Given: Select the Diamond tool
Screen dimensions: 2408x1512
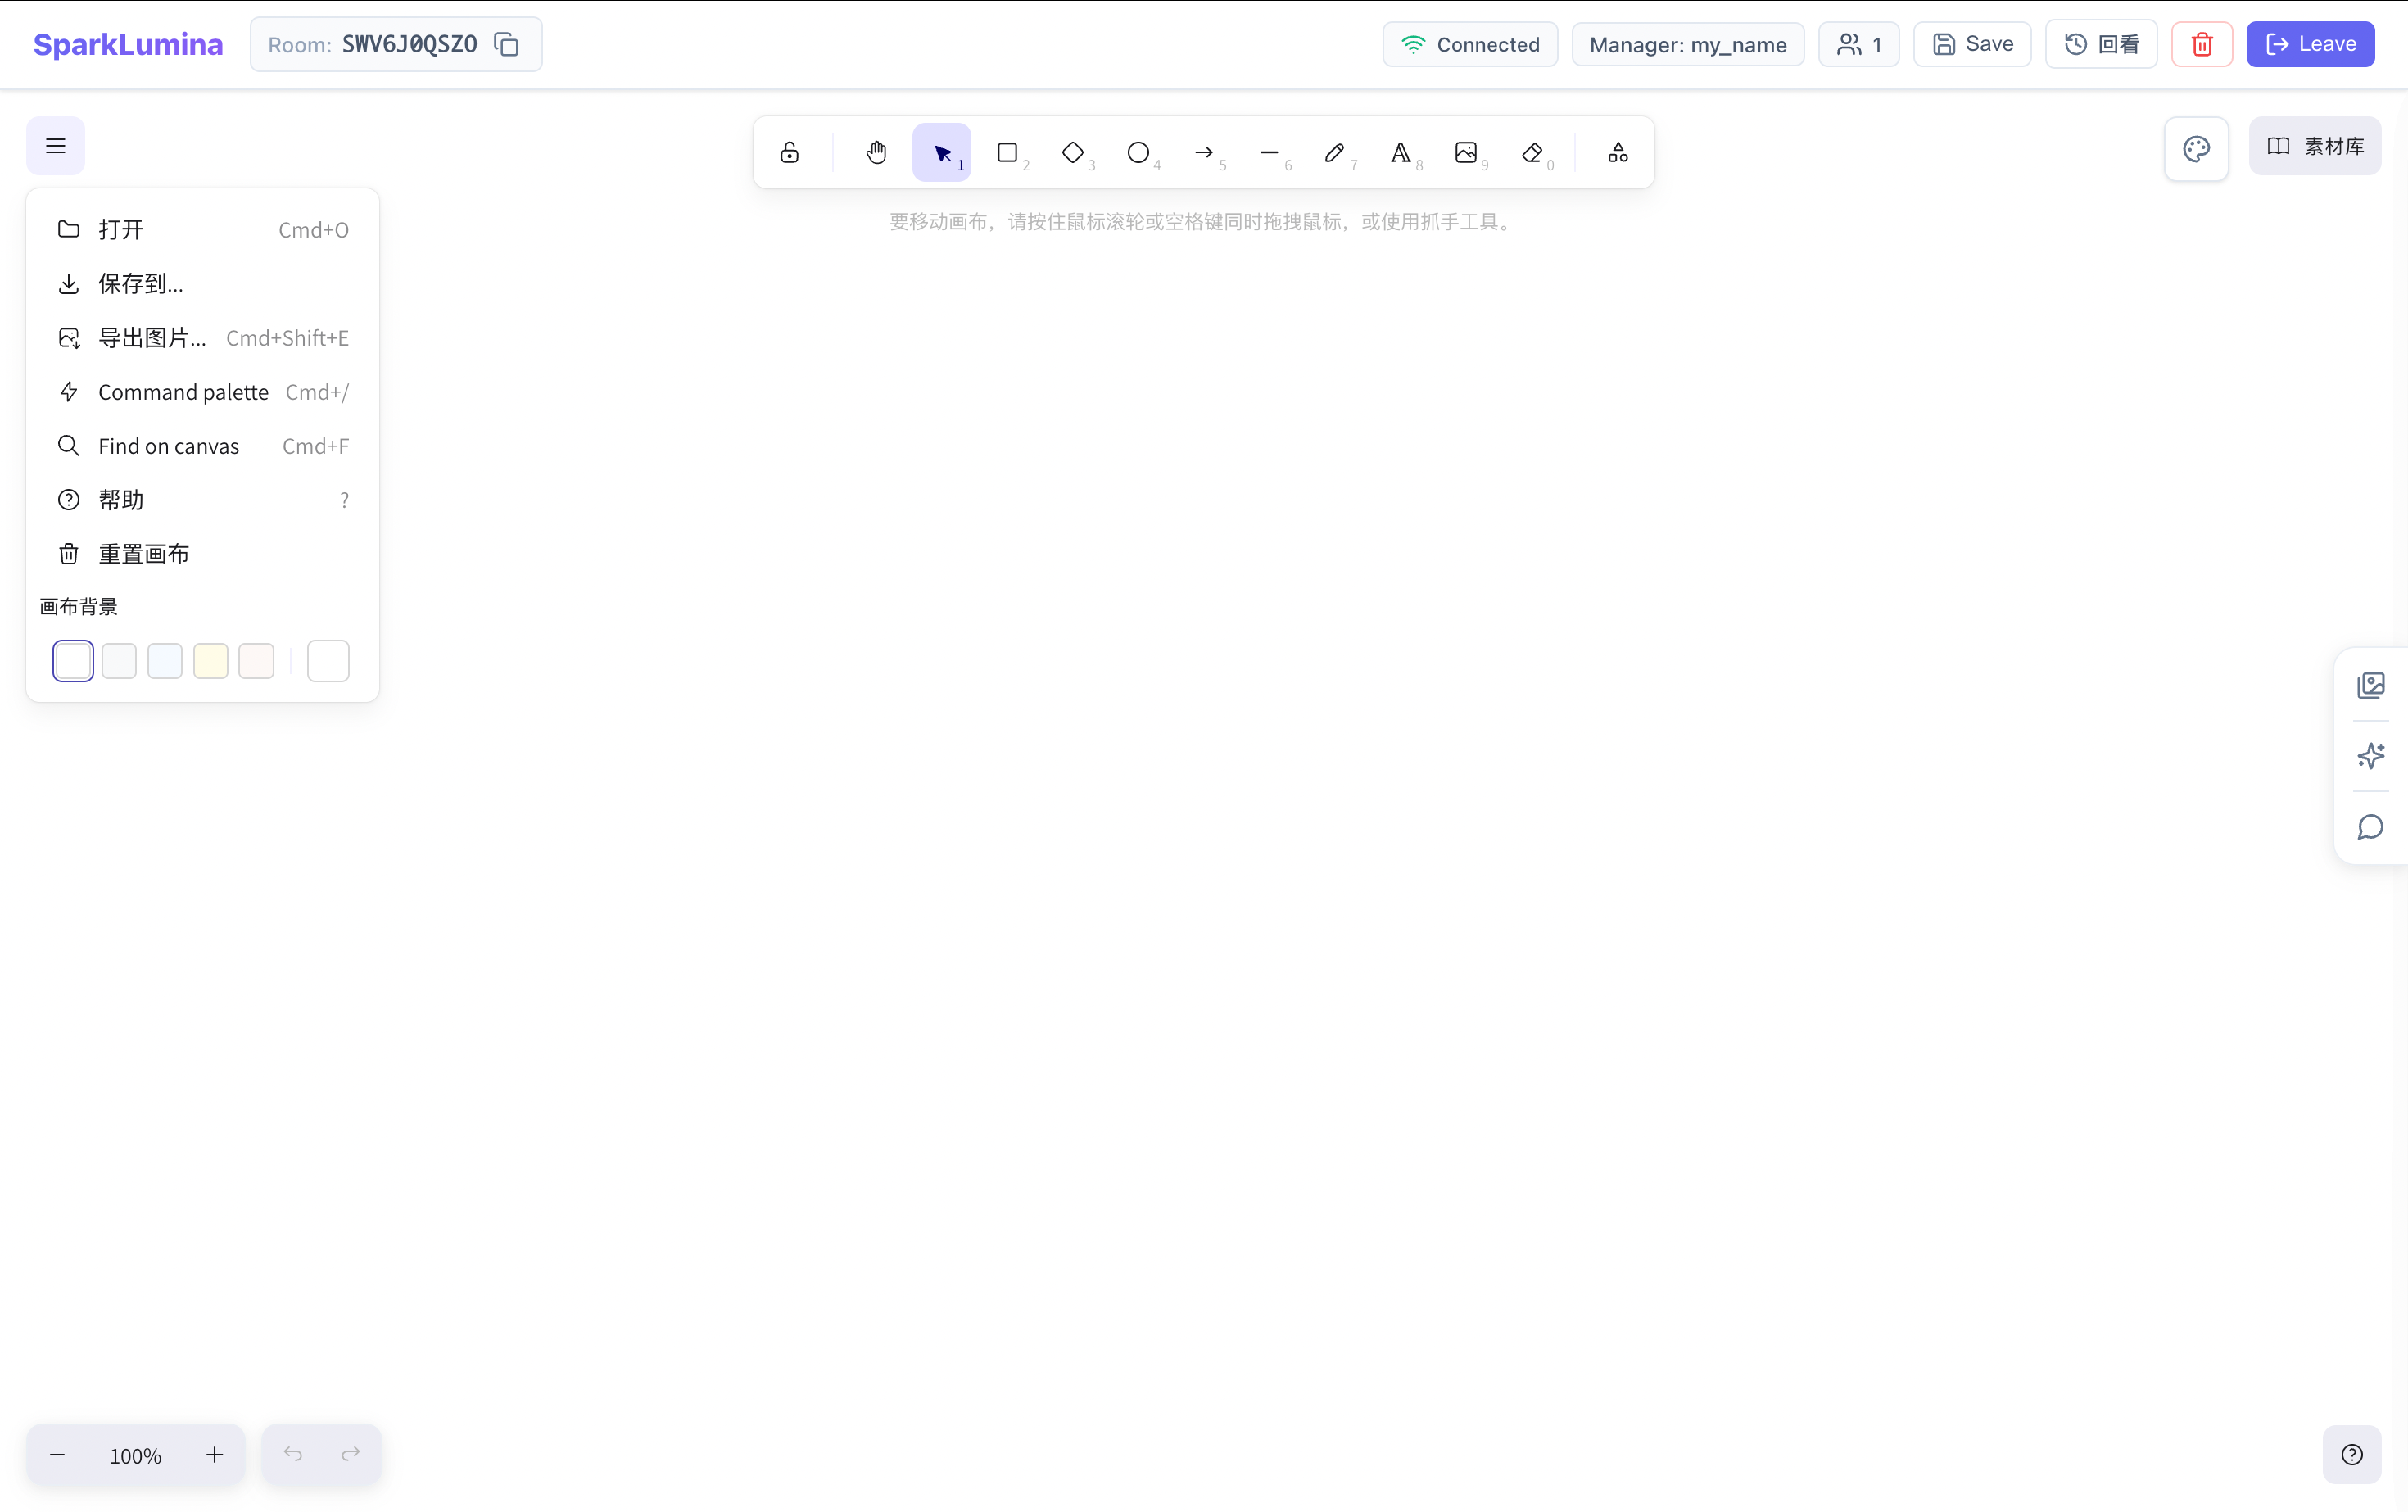Looking at the screenshot, I should pos(1073,152).
